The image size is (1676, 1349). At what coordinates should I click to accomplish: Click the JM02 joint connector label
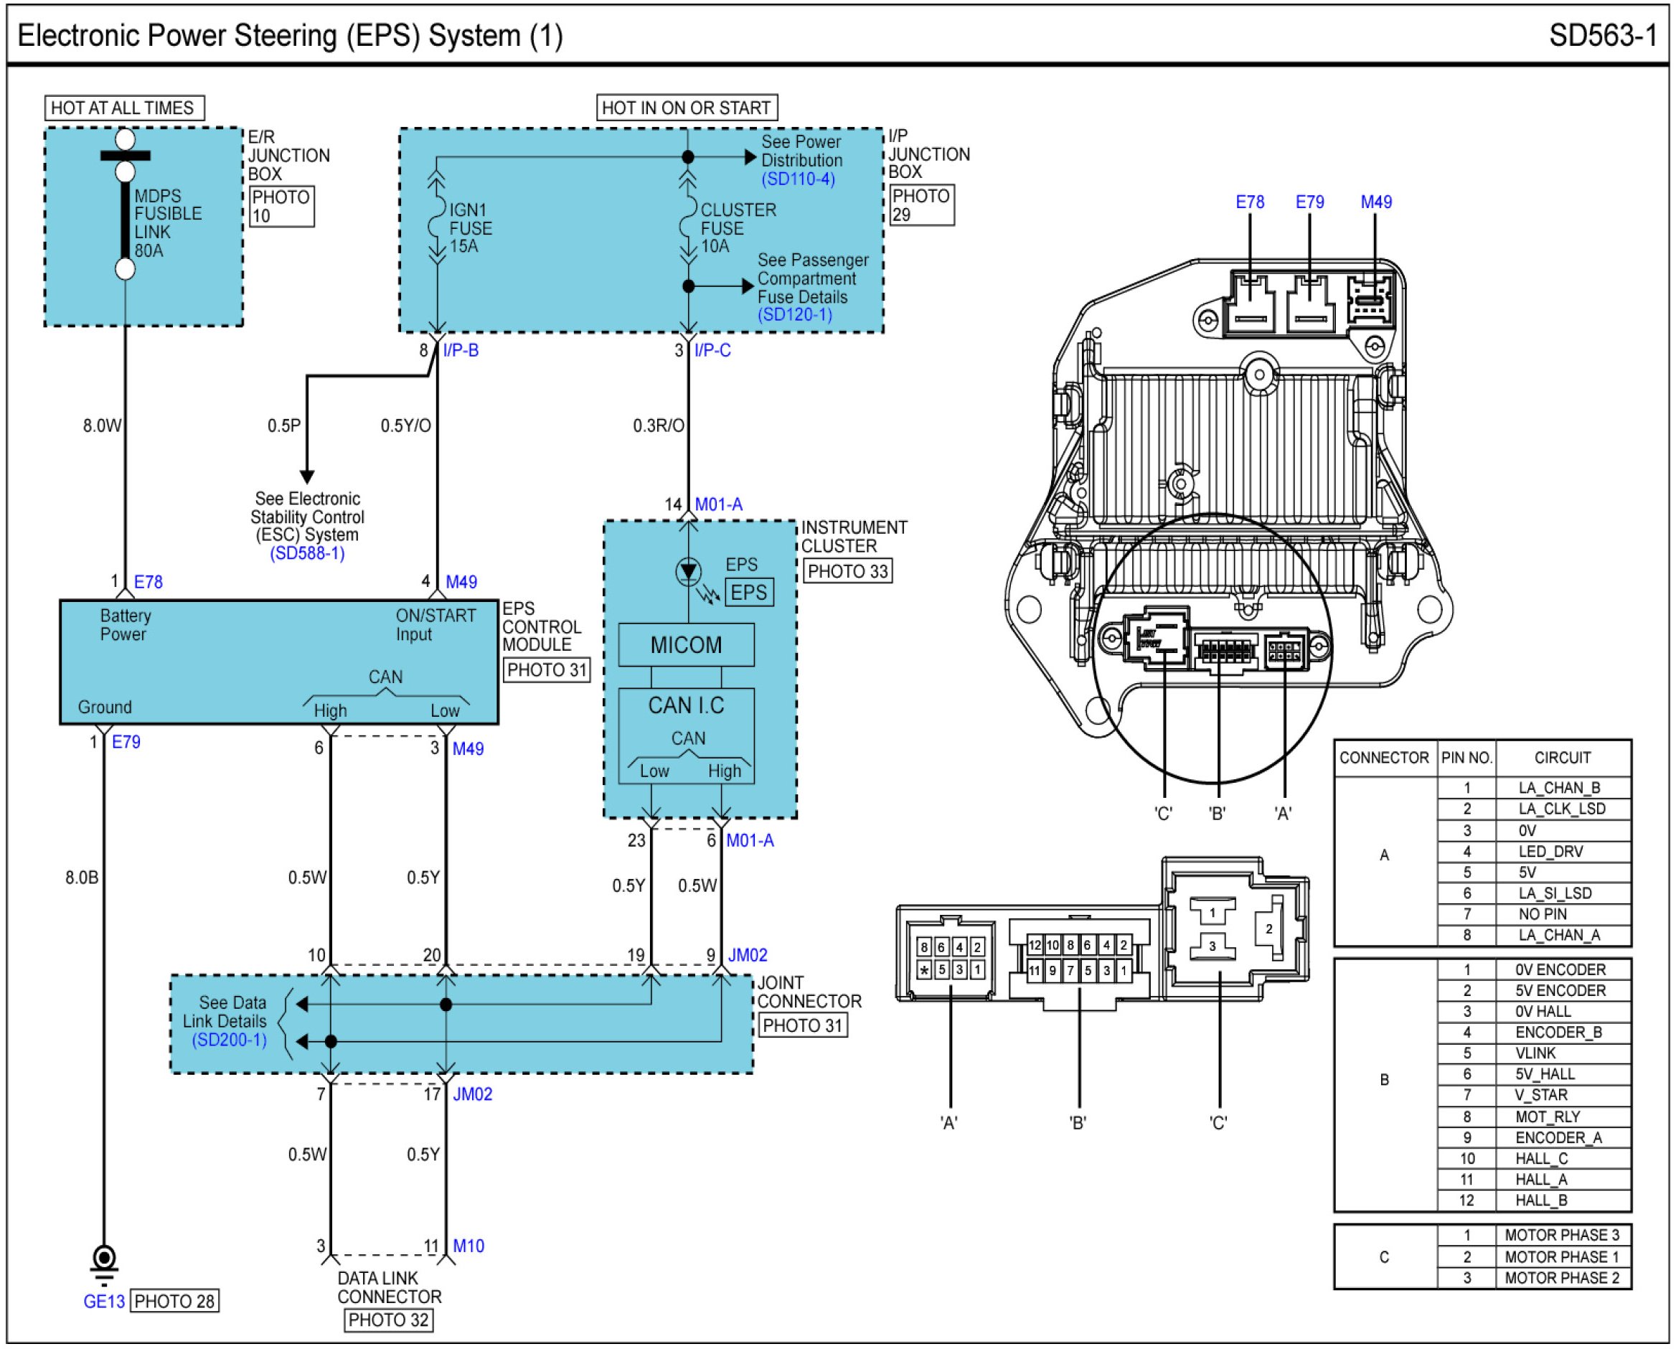(x=747, y=955)
